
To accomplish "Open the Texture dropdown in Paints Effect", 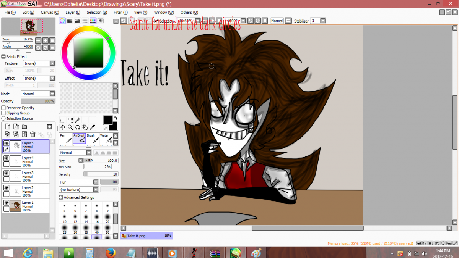I will pyautogui.click(x=39, y=63).
